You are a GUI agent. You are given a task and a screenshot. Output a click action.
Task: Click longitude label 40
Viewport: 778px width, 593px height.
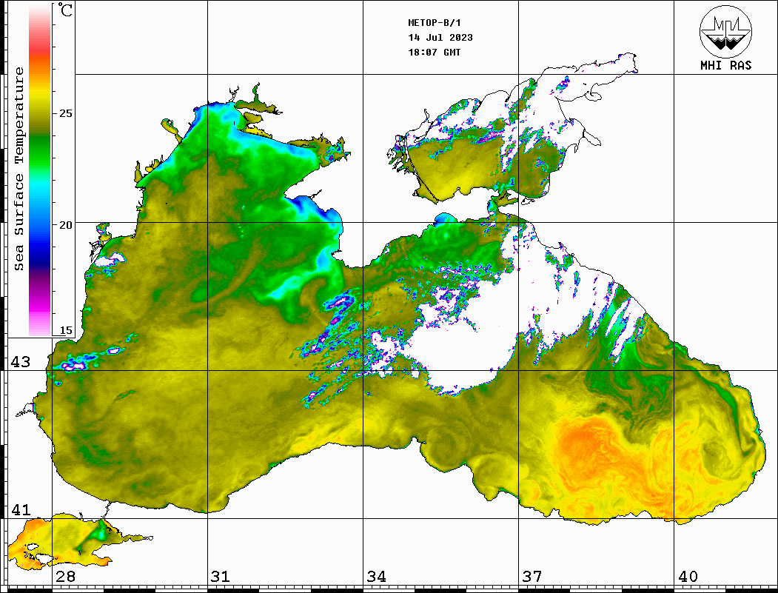pyautogui.click(x=688, y=577)
